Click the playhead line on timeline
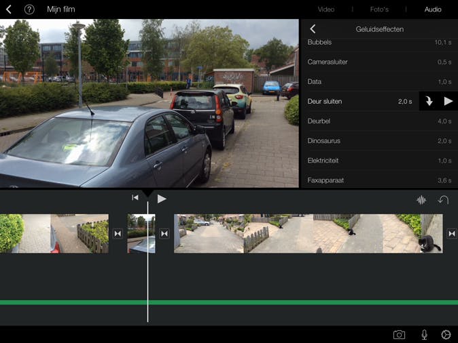This screenshot has height=343, width=458. pyautogui.click(x=148, y=262)
